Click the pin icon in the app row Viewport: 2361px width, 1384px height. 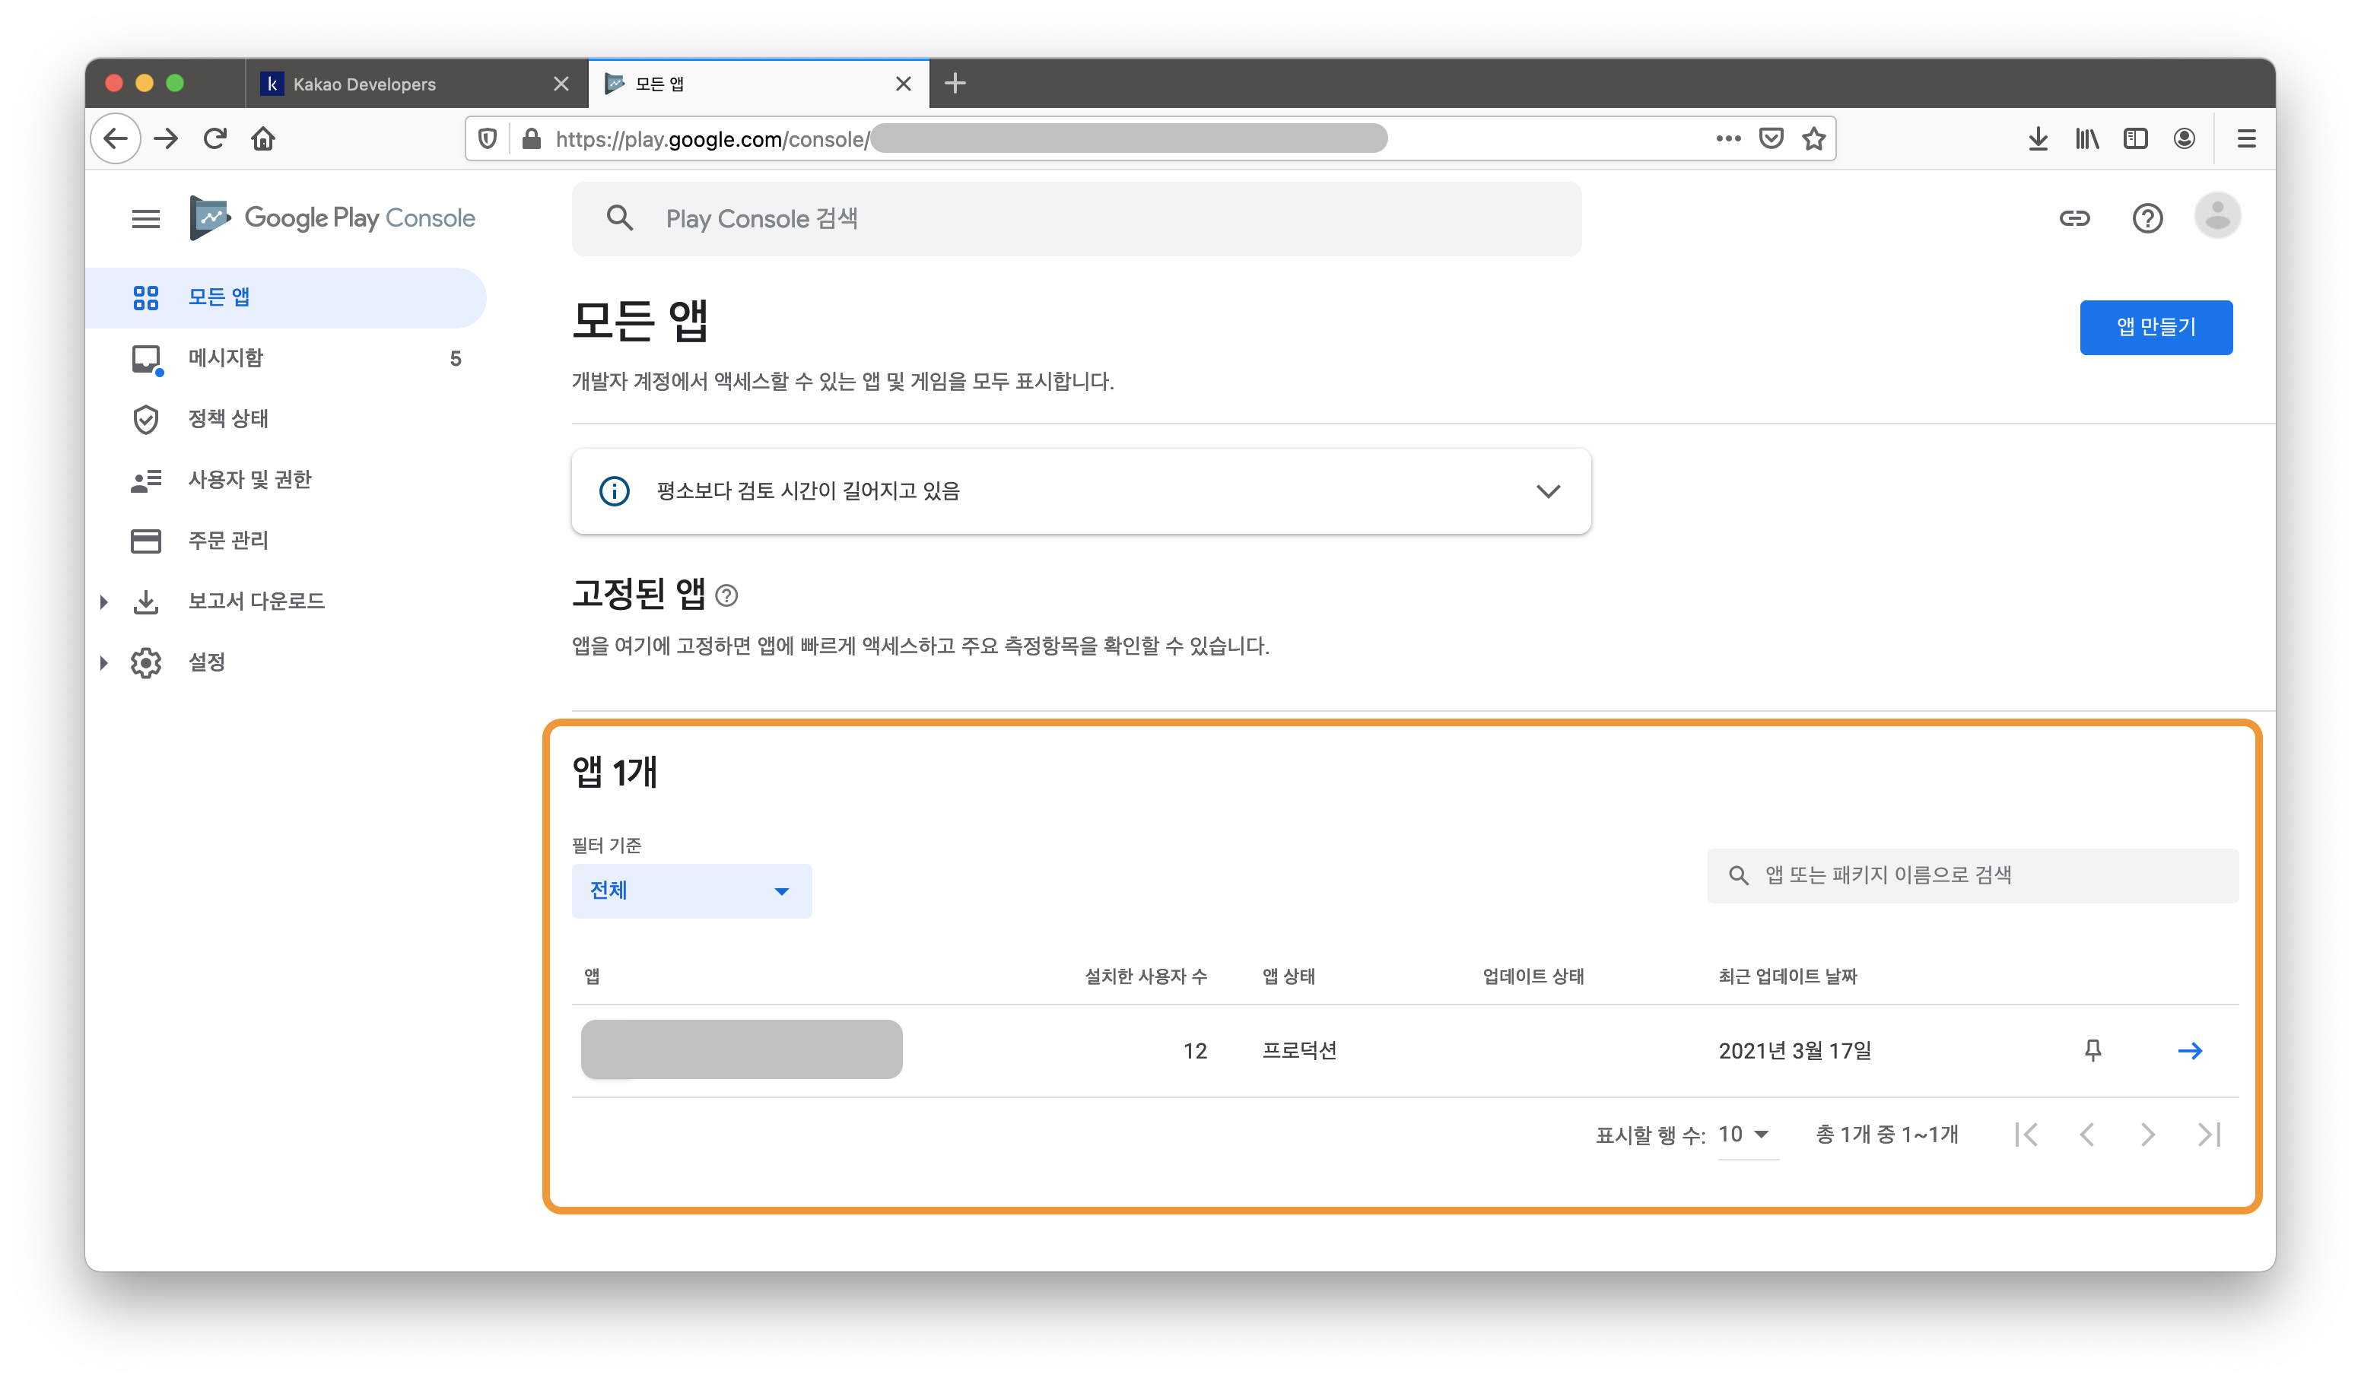[2092, 1049]
